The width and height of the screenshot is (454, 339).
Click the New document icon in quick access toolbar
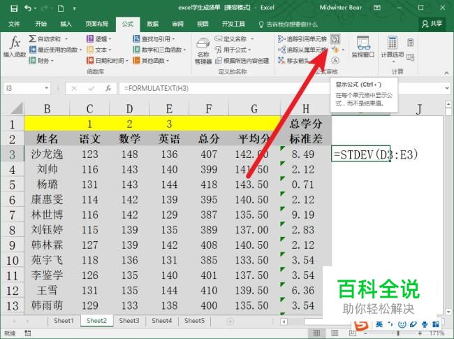pyautogui.click(x=61, y=8)
